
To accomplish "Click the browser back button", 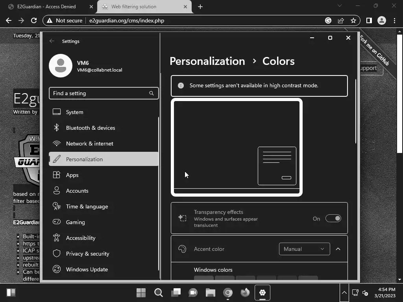I will click(x=9, y=20).
